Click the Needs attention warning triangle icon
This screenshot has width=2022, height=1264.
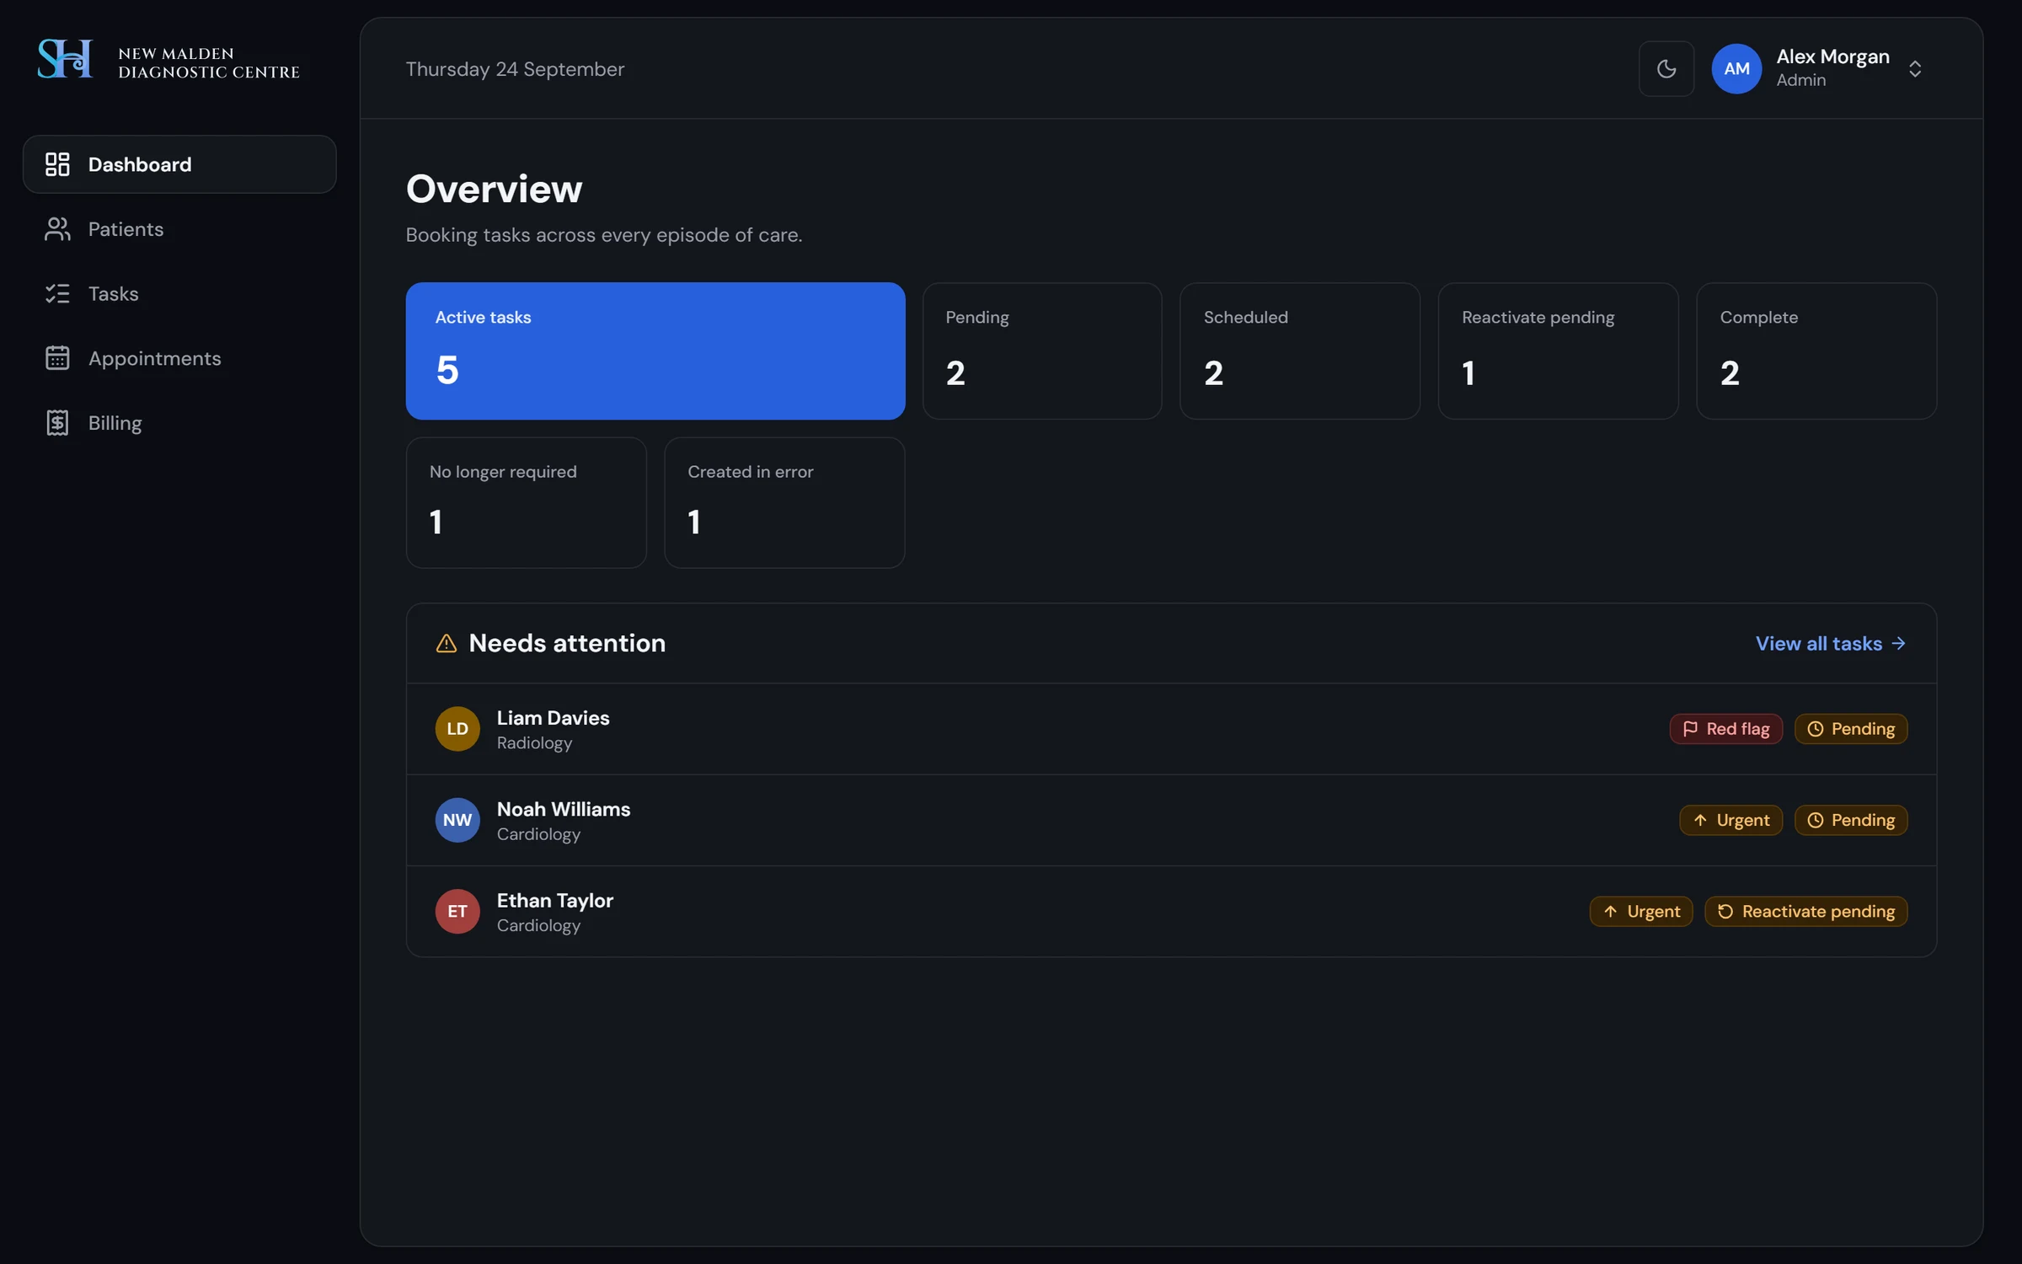coord(446,644)
